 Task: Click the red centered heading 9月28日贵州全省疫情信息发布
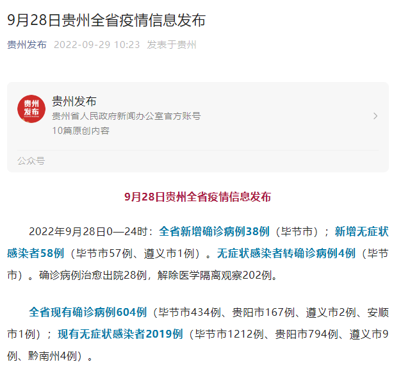click(197, 197)
